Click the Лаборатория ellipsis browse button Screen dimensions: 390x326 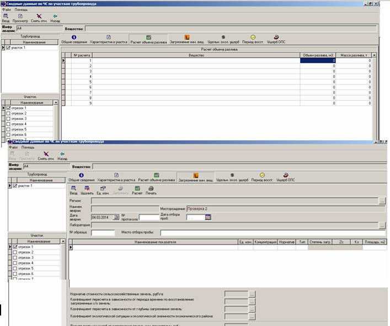(382, 225)
